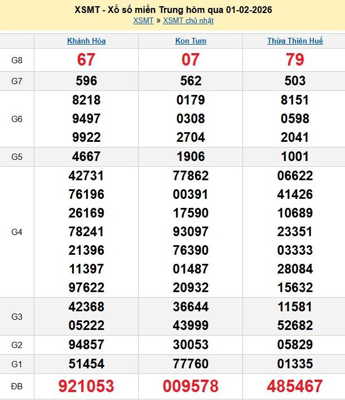Viewport: 345px width, 400px height.
Task: Click G4 number 78241
Action: pos(86,232)
